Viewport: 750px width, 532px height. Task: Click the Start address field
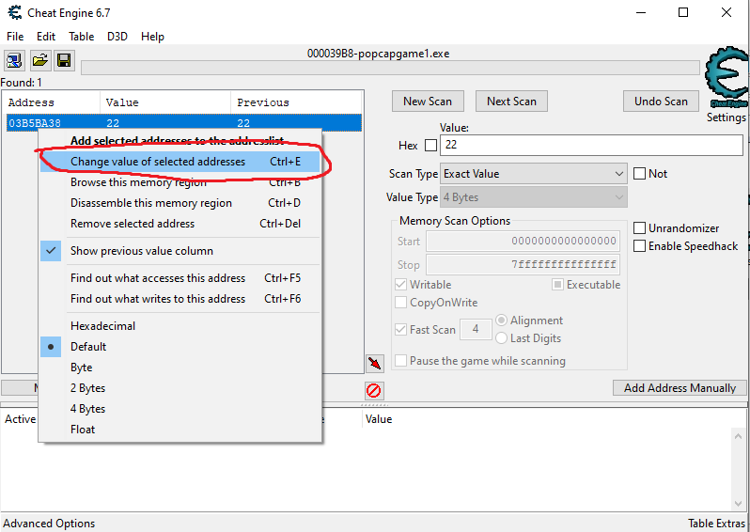523,242
